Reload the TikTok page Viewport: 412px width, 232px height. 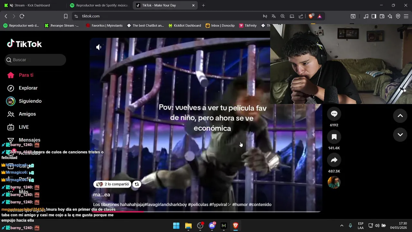(22, 16)
